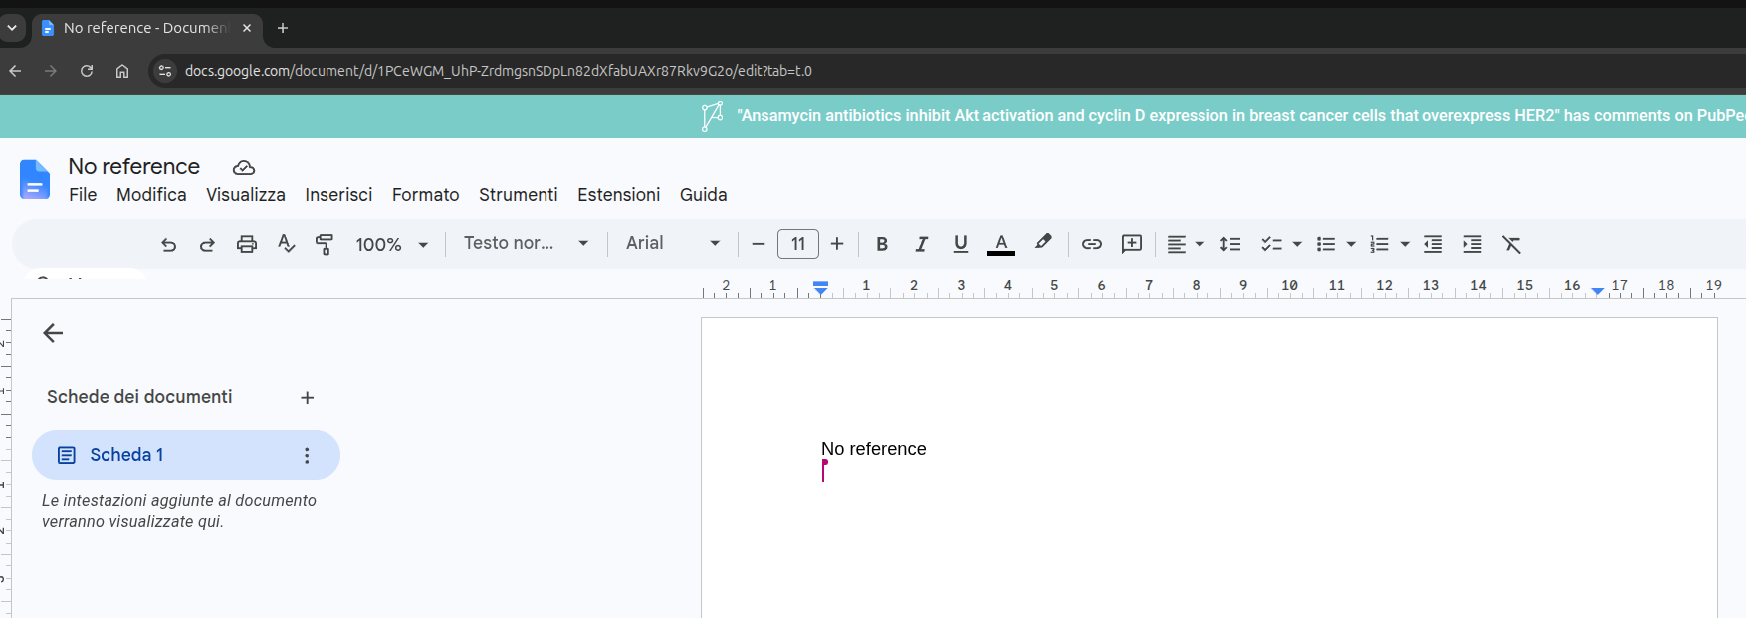
Task: Click the checklist icon
Action: [x=1272, y=244]
